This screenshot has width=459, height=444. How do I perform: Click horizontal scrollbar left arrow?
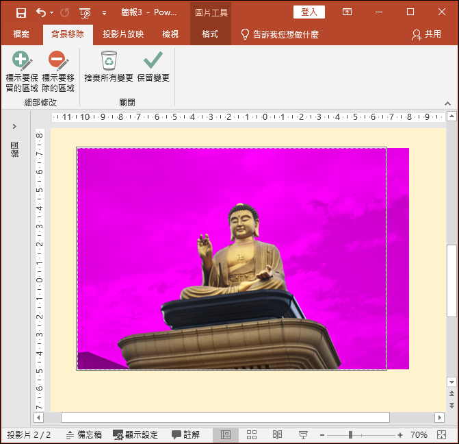point(38,417)
